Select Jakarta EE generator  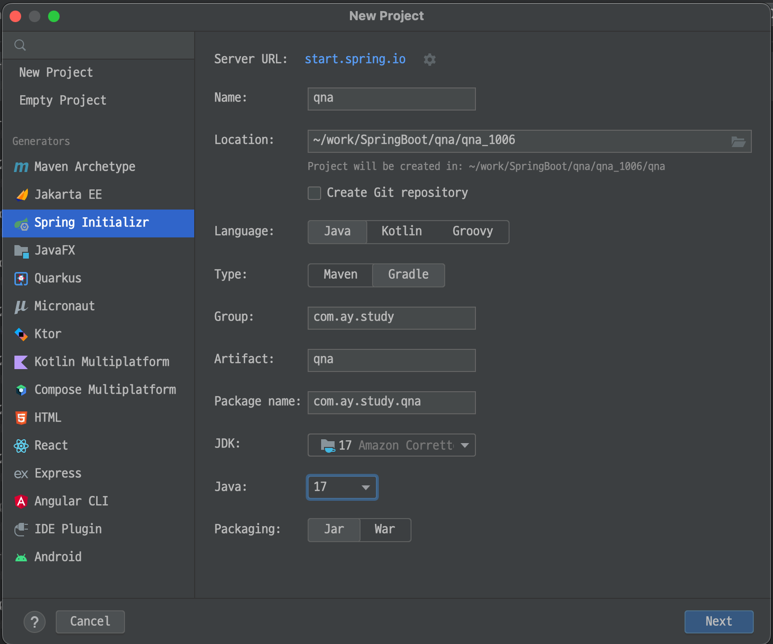pos(99,195)
